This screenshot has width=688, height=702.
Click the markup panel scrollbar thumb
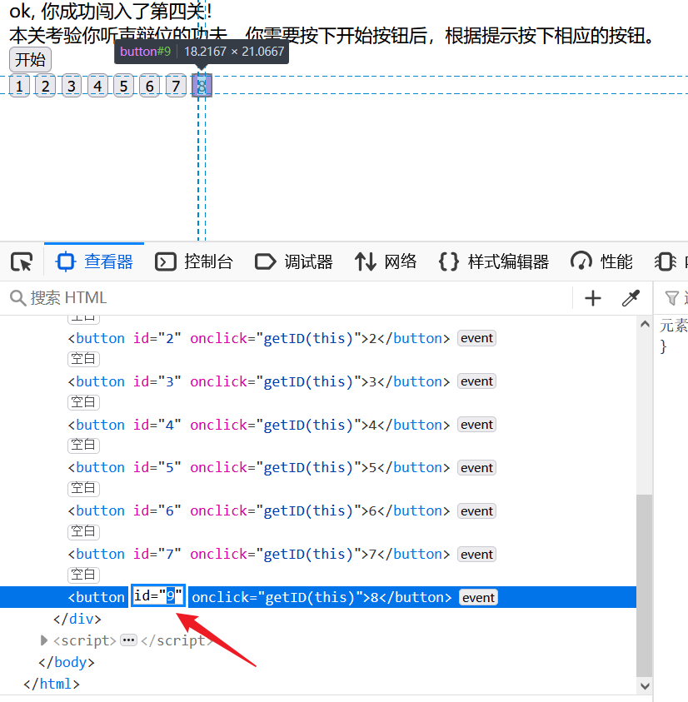(645, 585)
